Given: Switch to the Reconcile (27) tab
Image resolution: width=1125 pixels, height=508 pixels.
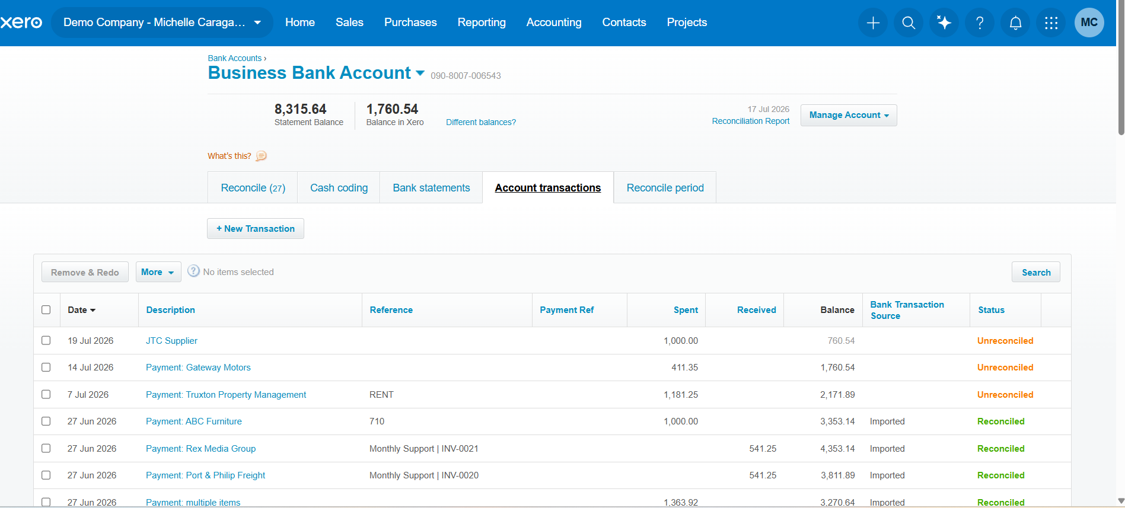Looking at the screenshot, I should click(x=253, y=188).
